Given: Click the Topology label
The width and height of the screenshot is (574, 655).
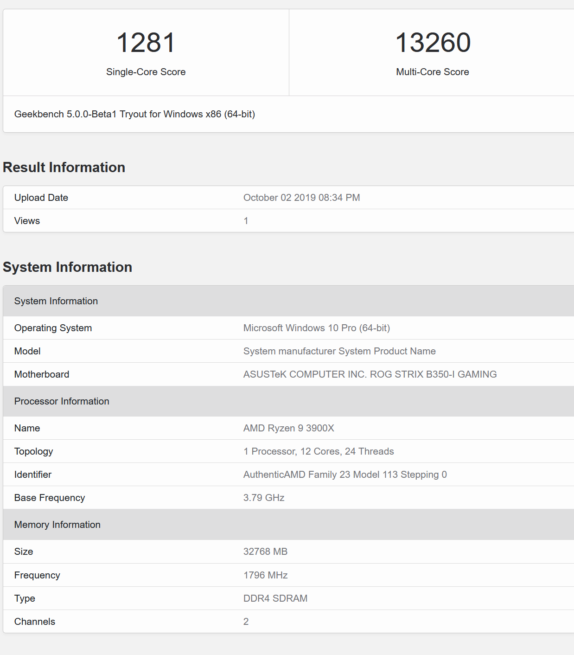Looking at the screenshot, I should [x=33, y=451].
